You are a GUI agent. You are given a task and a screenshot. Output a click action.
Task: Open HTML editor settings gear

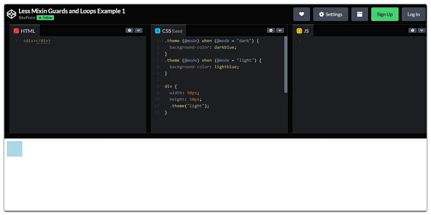129,31
